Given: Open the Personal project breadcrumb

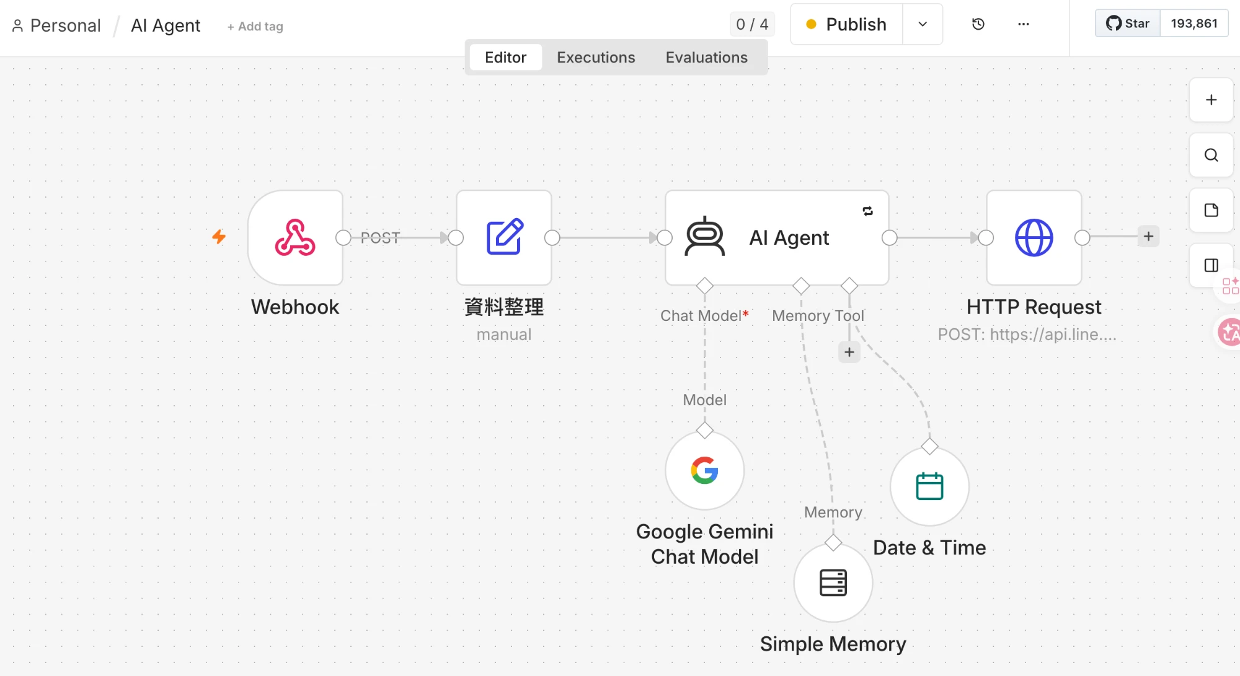Looking at the screenshot, I should click(56, 25).
